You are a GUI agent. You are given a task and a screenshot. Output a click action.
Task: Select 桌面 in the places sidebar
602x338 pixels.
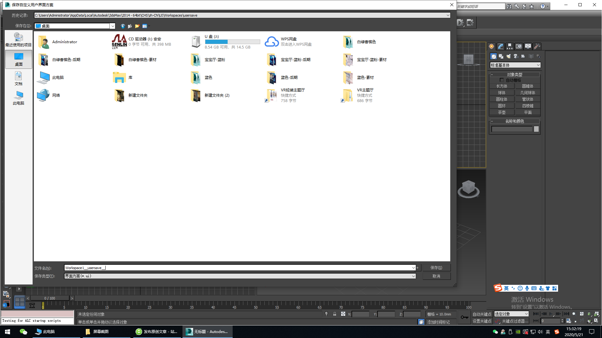[x=18, y=59]
